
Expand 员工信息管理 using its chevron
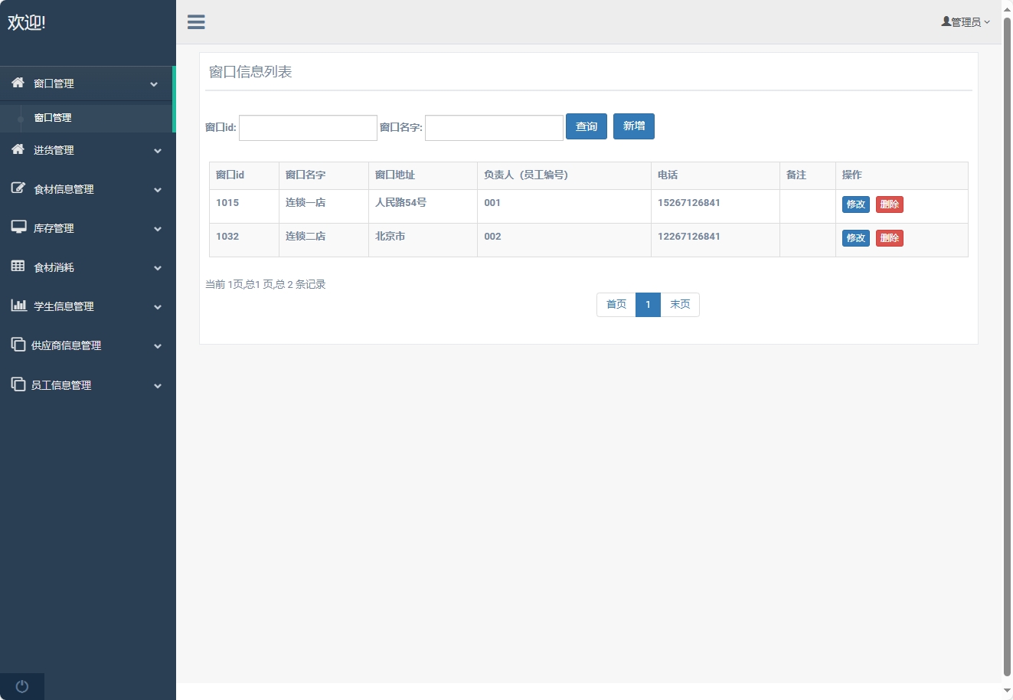[x=158, y=386]
